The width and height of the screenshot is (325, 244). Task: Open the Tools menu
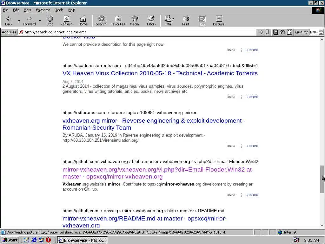click(x=59, y=10)
